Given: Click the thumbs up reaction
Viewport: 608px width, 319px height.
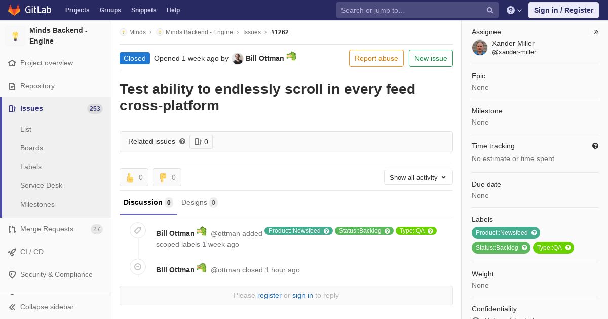Looking at the screenshot, I should (134, 177).
